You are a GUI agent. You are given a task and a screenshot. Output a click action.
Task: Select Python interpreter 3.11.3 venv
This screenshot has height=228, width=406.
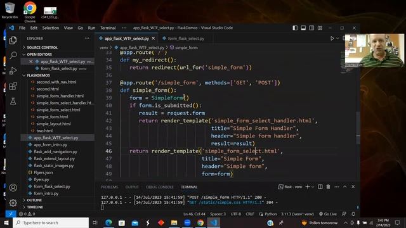(298, 214)
